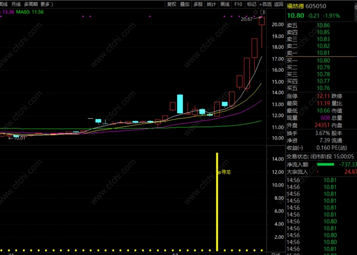
Task: Click the -1.91% change percentage
Action: (x=331, y=16)
